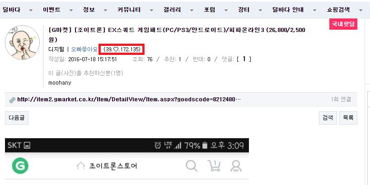The height and width of the screenshot is (185, 370).
Task: Click the 목록 button
Action: tap(348, 118)
